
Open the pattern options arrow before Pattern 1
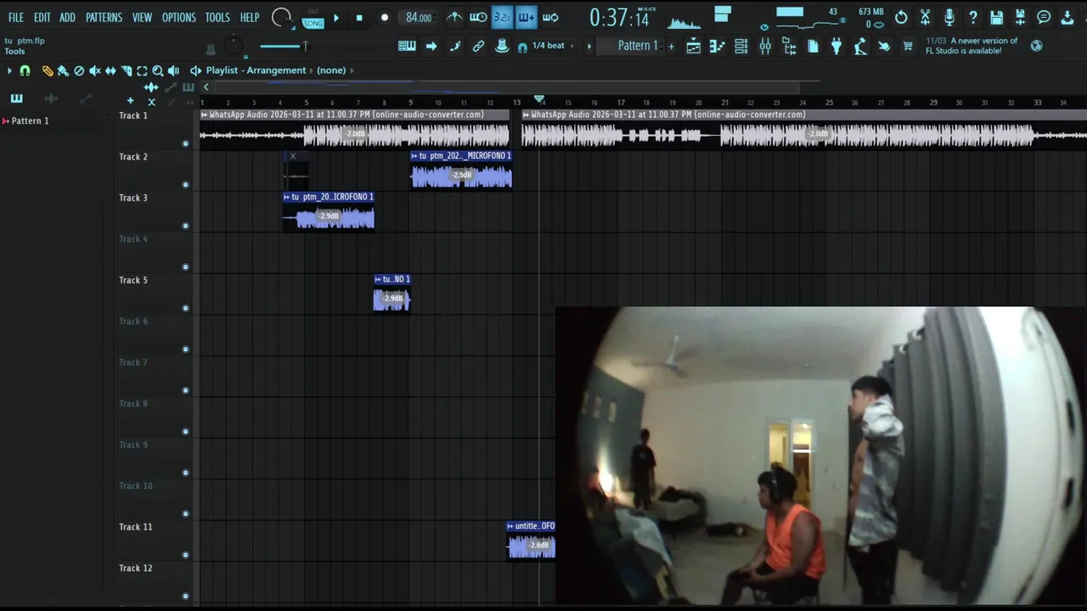pyautogui.click(x=589, y=46)
